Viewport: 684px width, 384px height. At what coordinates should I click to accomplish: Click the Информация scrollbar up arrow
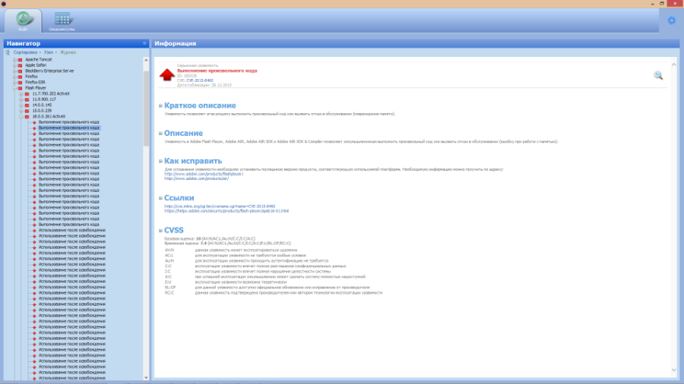click(x=673, y=65)
